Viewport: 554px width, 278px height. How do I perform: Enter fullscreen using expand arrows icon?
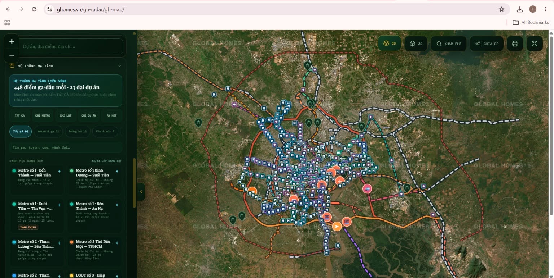pos(535,44)
